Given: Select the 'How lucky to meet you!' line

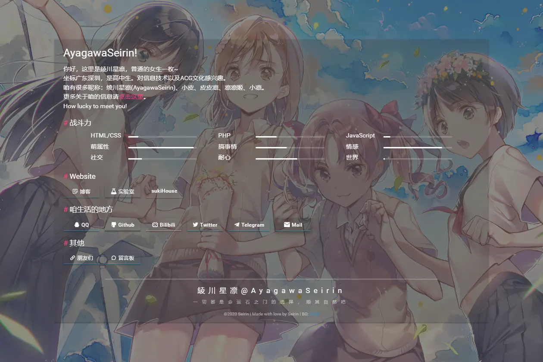Looking at the screenshot, I should (95, 106).
